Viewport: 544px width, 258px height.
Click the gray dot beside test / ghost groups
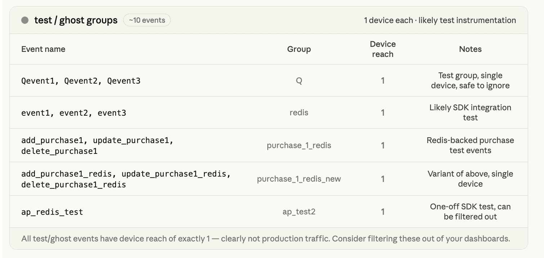pyautogui.click(x=25, y=20)
